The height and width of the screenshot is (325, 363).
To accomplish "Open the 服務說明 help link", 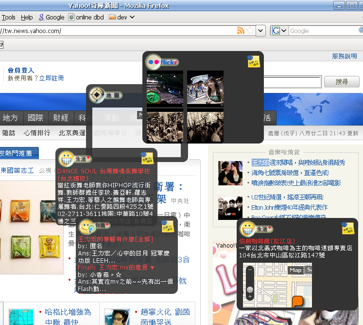I will point(345,56).
